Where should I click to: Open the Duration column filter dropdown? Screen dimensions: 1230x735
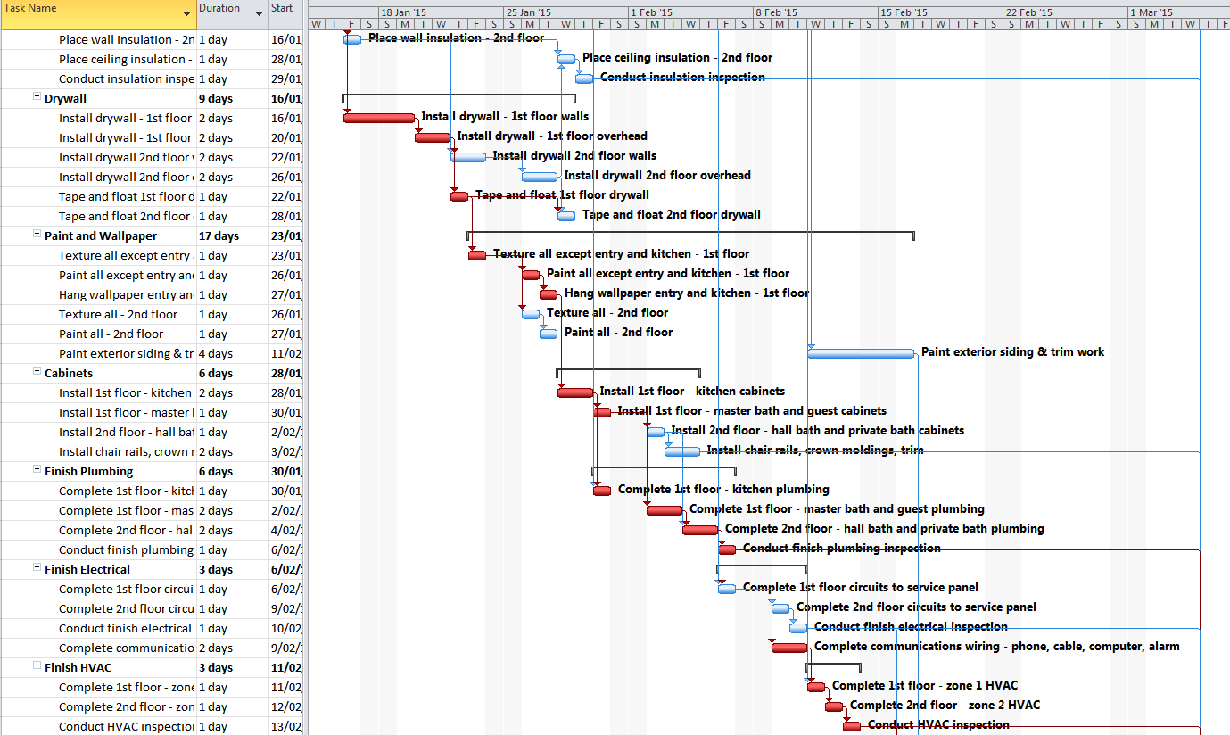click(258, 14)
